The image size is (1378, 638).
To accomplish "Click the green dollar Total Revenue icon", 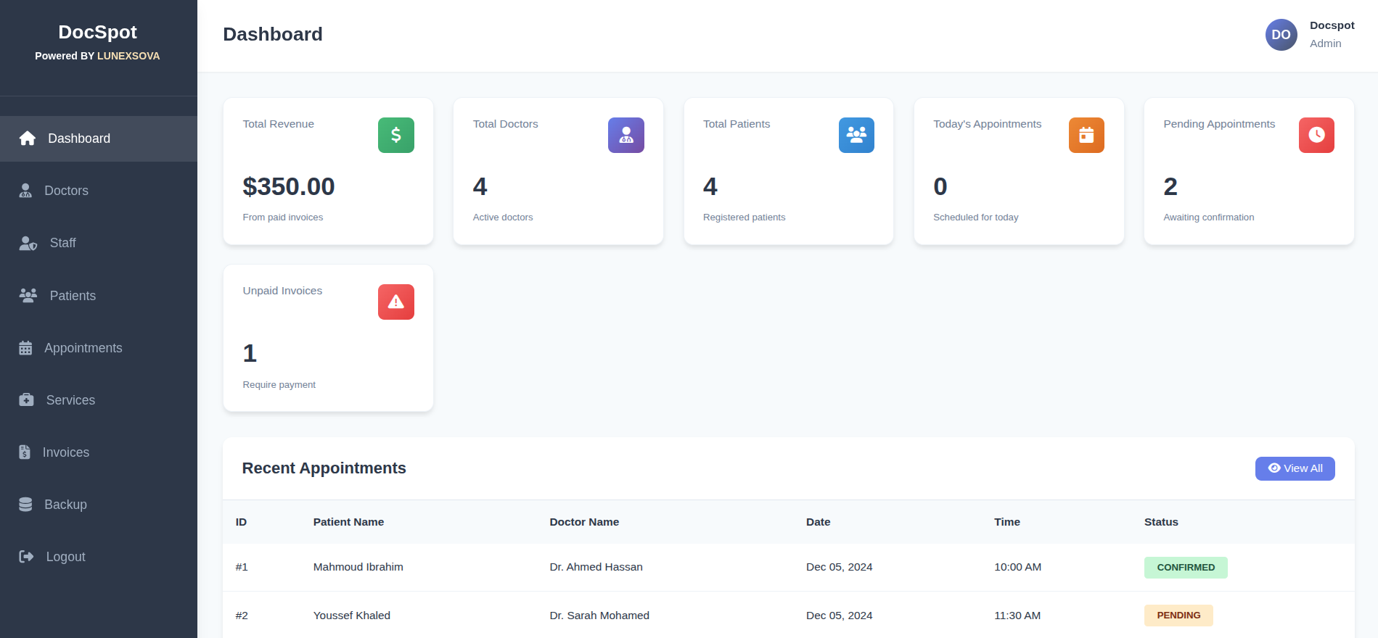I will tap(396, 135).
